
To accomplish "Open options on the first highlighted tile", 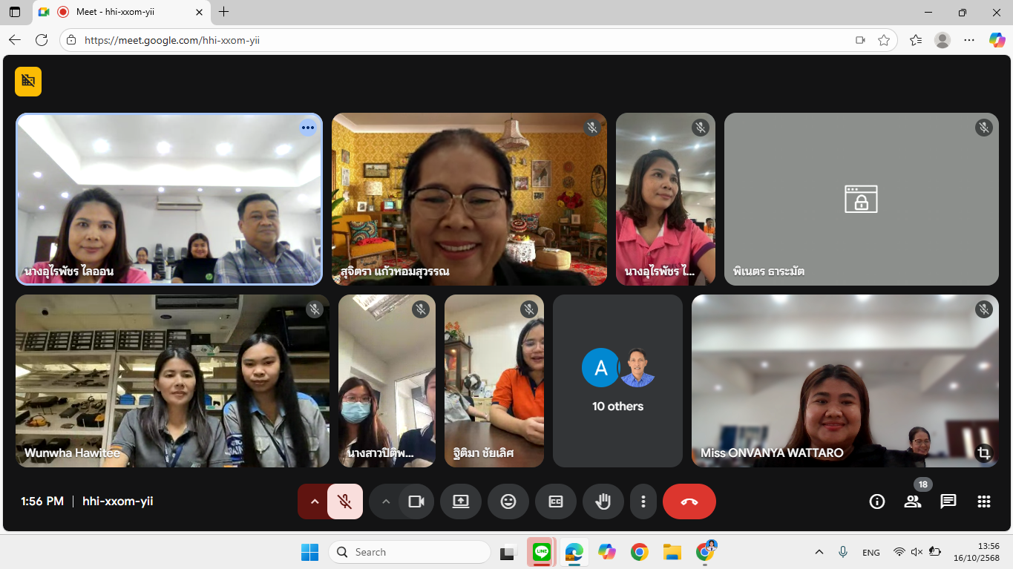I will coord(308,128).
